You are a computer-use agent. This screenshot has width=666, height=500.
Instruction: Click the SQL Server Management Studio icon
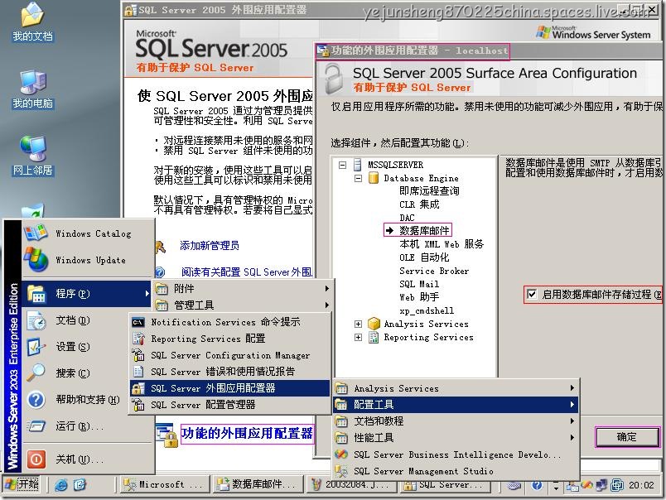(x=340, y=471)
